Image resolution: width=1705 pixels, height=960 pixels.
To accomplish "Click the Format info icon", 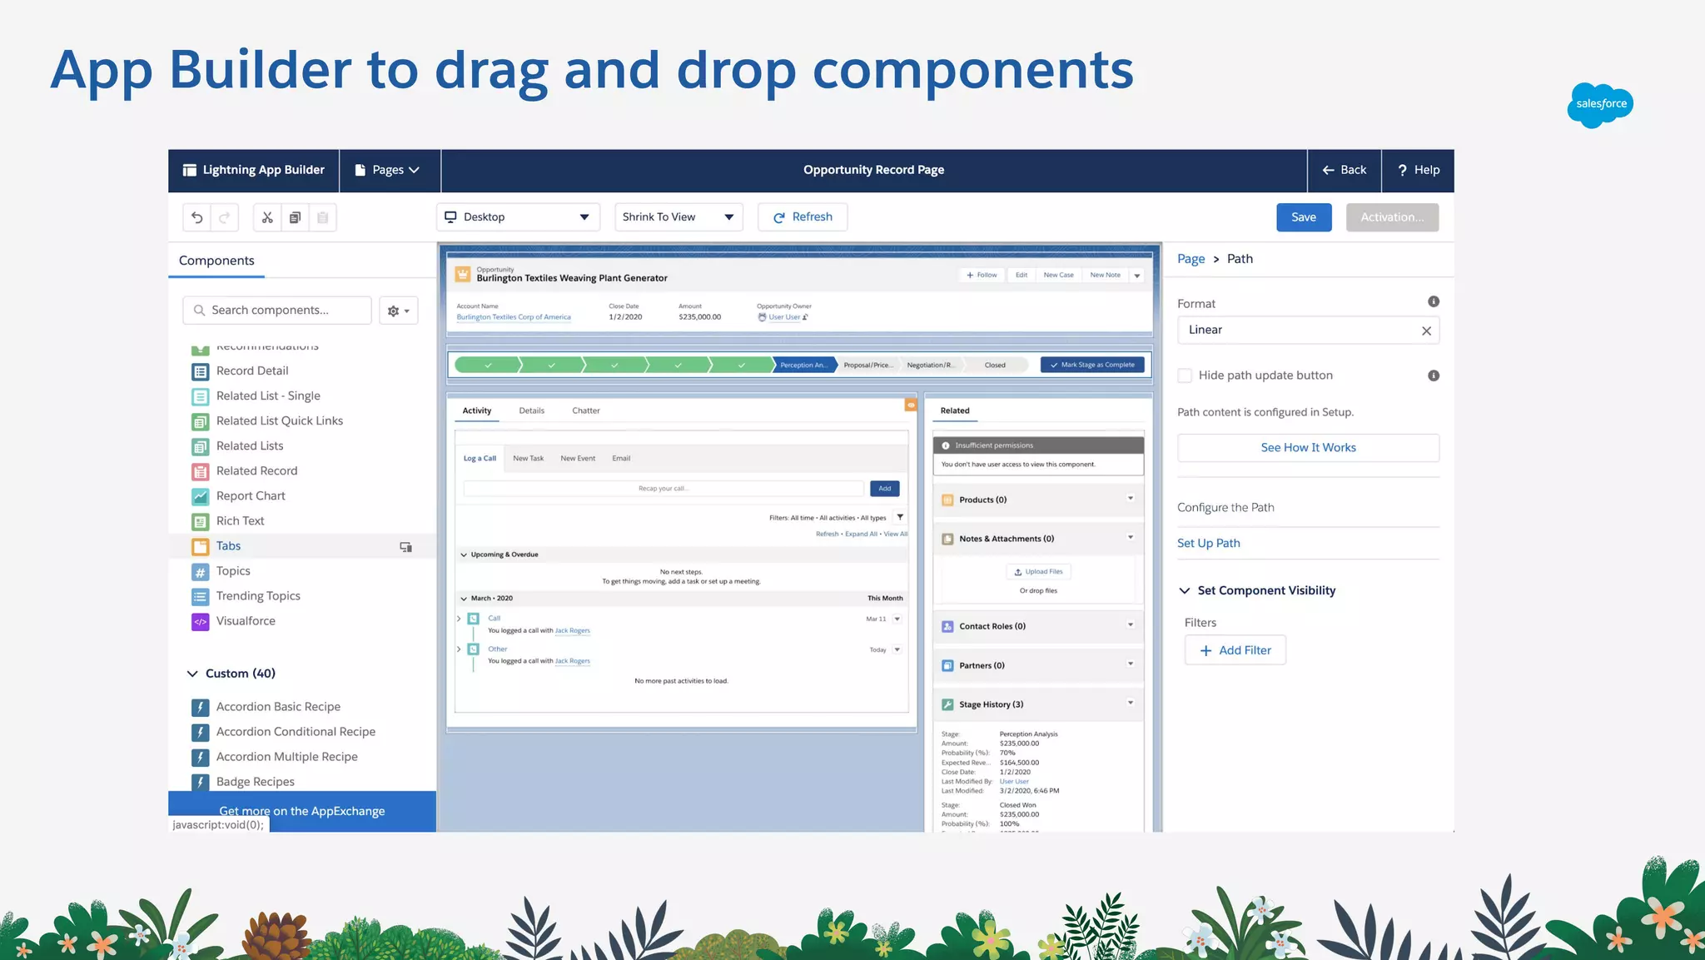I will 1433,301.
